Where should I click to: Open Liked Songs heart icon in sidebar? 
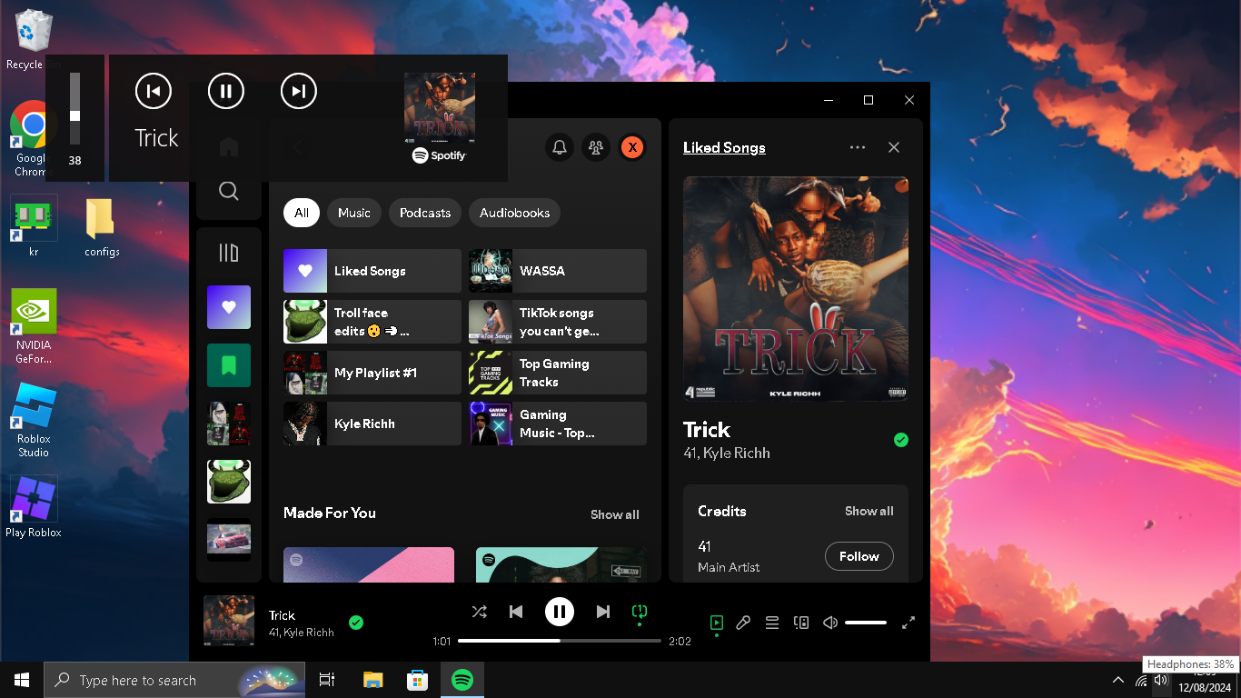pos(229,307)
